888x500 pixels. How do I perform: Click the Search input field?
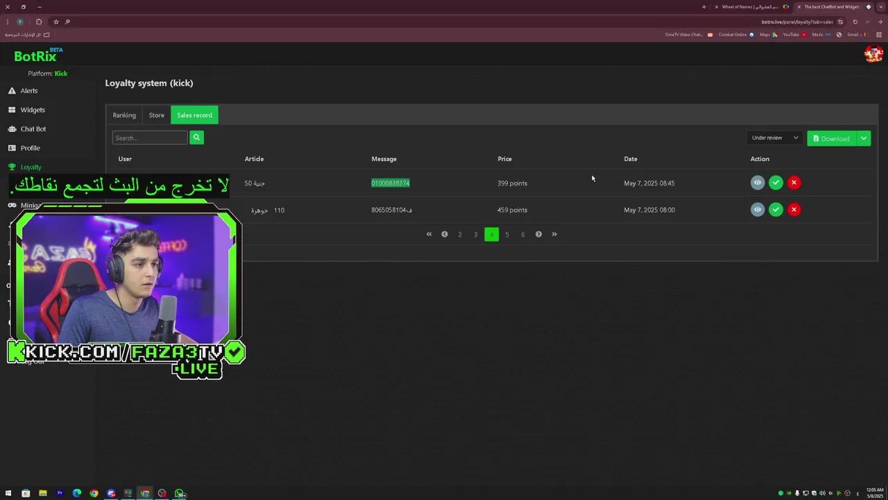[150, 137]
